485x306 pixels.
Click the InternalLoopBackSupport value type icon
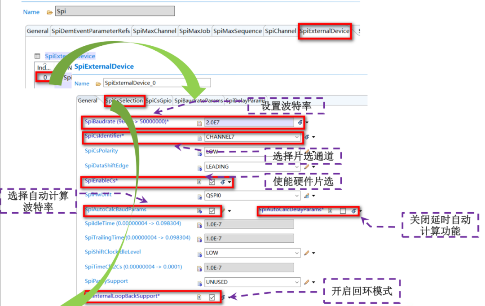point(199,297)
